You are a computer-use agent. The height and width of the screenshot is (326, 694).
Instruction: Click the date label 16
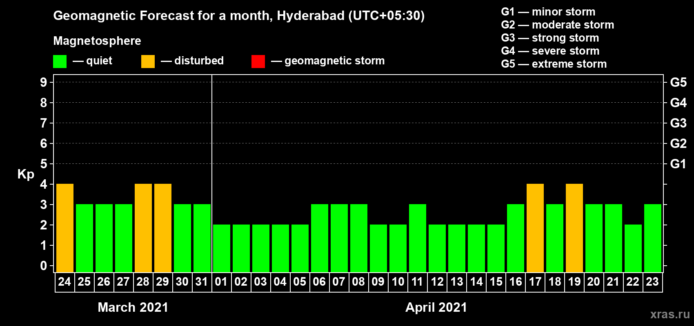click(515, 282)
